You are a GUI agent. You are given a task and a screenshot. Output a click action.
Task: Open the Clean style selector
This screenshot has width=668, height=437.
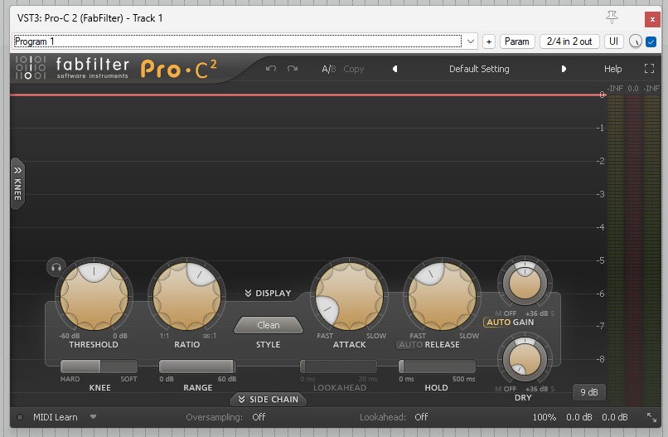coord(269,325)
